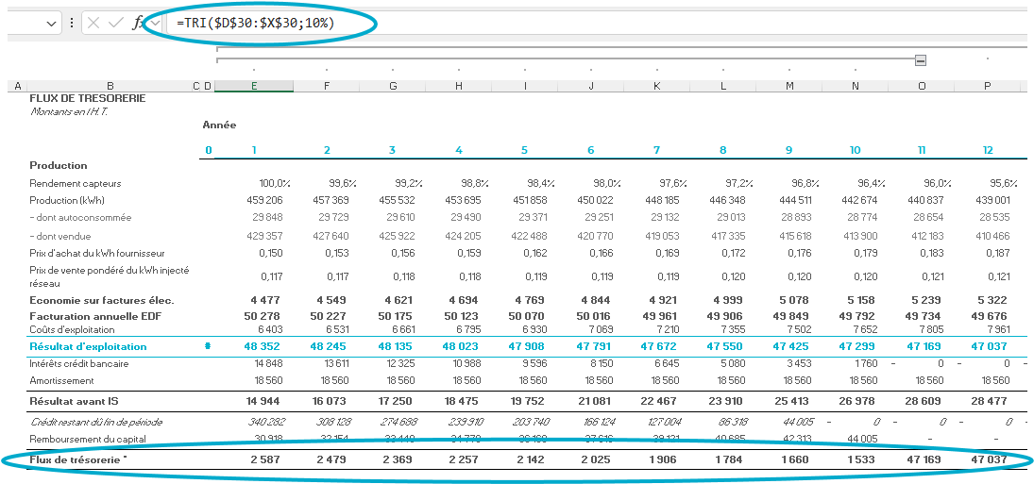Select column B header
1034x484 pixels.
(x=110, y=86)
